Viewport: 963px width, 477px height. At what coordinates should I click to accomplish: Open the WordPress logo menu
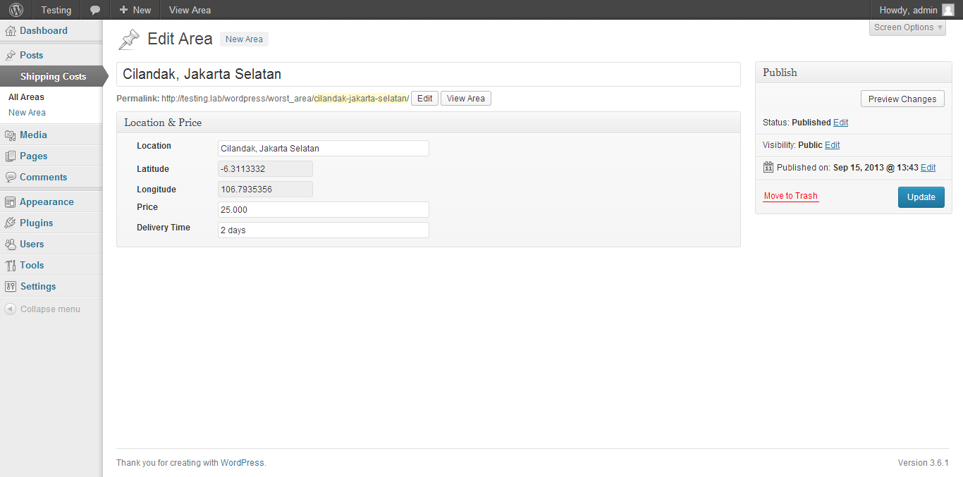click(x=16, y=10)
